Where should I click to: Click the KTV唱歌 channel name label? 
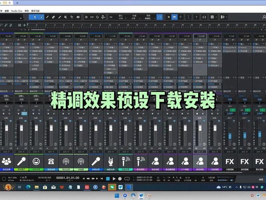185,169
